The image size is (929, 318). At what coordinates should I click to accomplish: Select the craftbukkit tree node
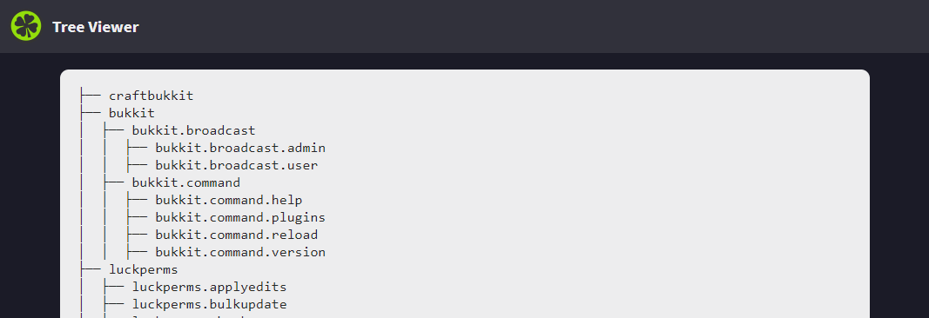tap(151, 96)
